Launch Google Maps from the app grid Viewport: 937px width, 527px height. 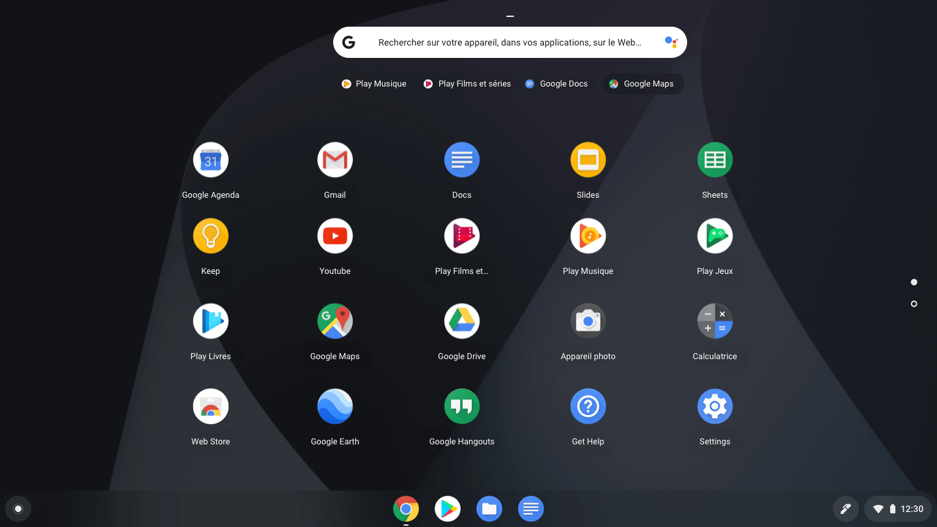(x=335, y=321)
